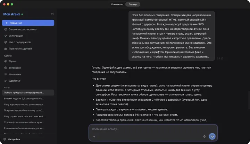
Task: Start a new chat with Новый чат
Action: pyautogui.click(x=28, y=23)
